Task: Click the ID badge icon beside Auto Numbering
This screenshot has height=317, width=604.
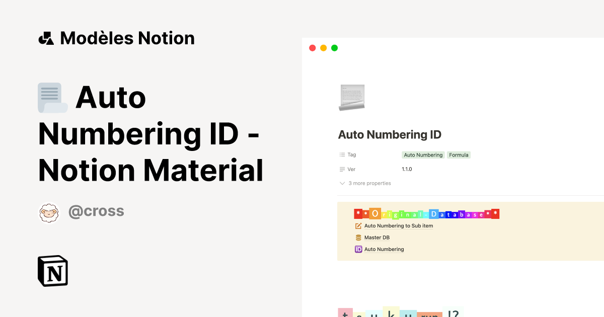Action: pos(358,249)
